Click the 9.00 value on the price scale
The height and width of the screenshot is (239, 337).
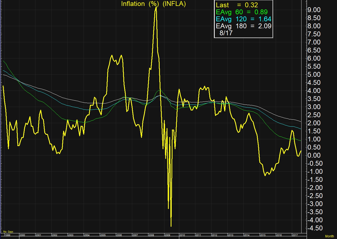315,10
